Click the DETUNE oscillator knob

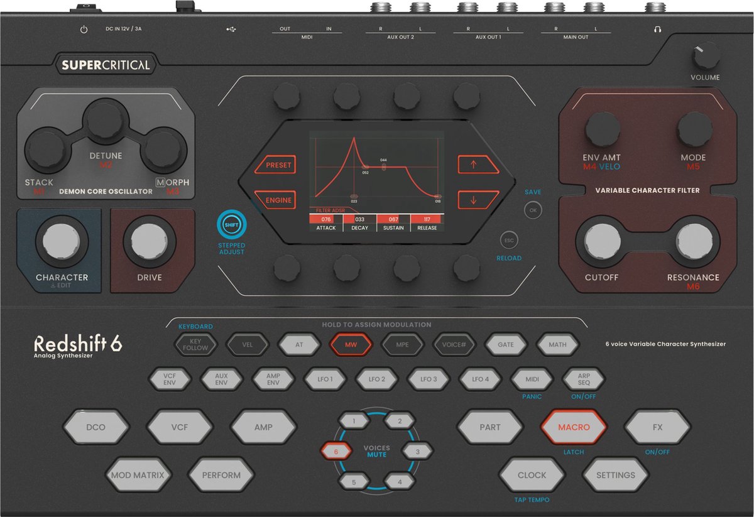point(106,121)
